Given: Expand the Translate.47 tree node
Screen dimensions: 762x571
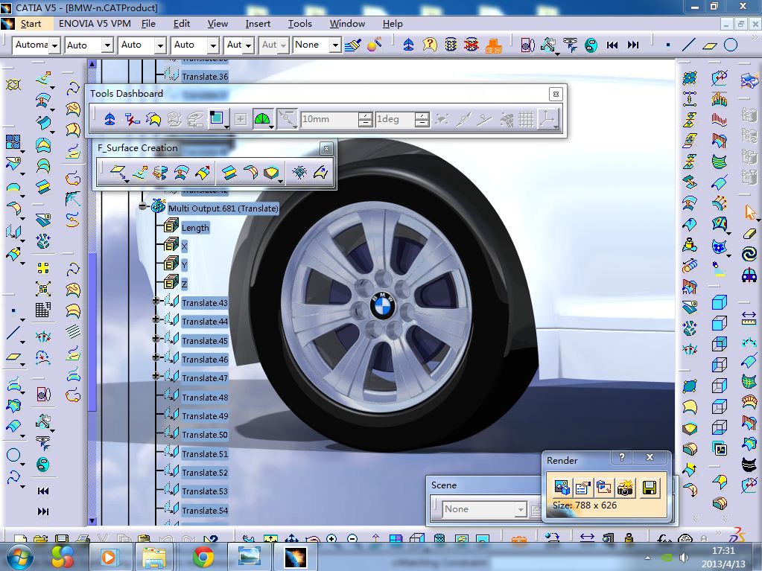Looking at the screenshot, I should [156, 376].
